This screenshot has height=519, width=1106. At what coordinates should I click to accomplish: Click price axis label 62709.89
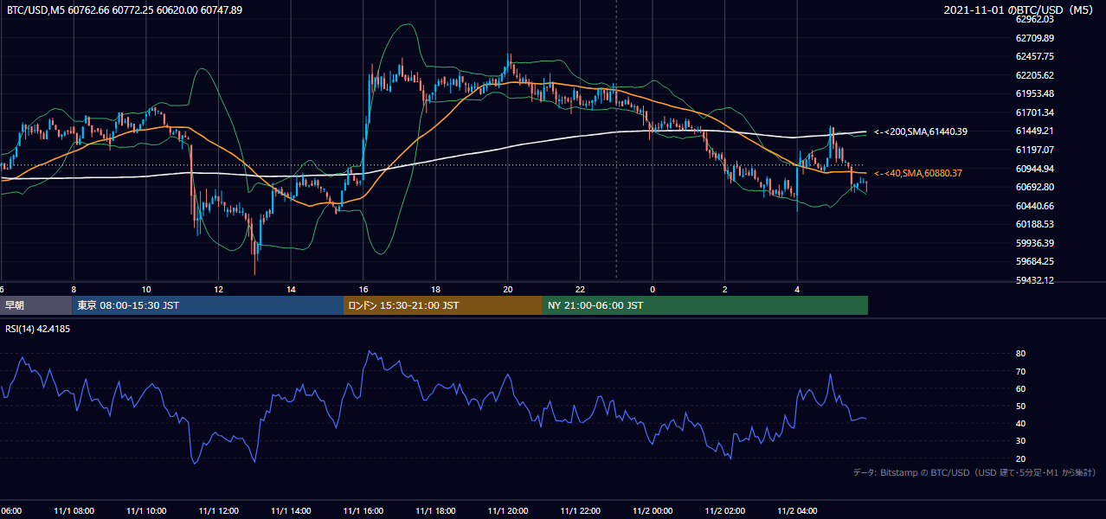(x=1035, y=38)
